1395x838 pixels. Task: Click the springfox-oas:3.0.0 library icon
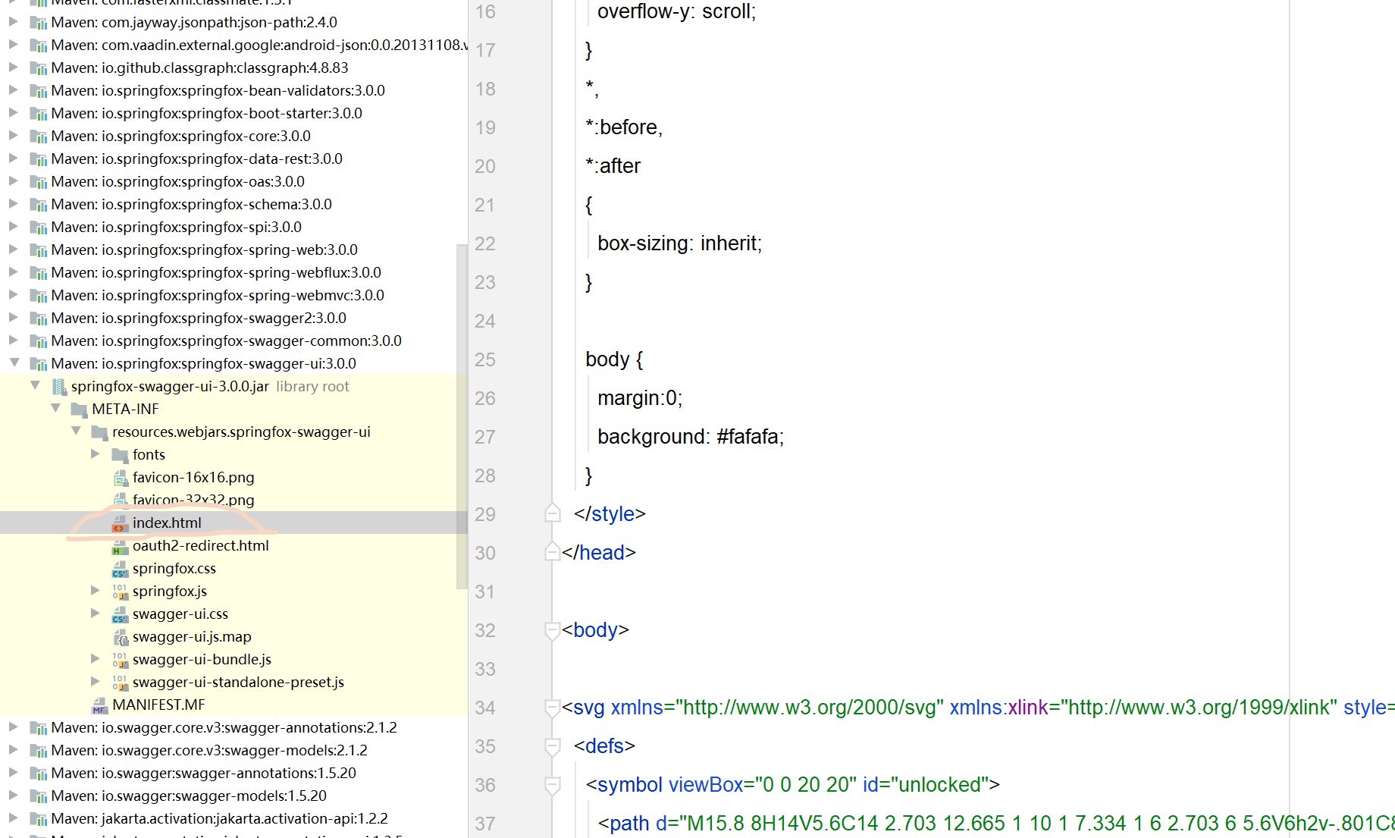(x=38, y=182)
